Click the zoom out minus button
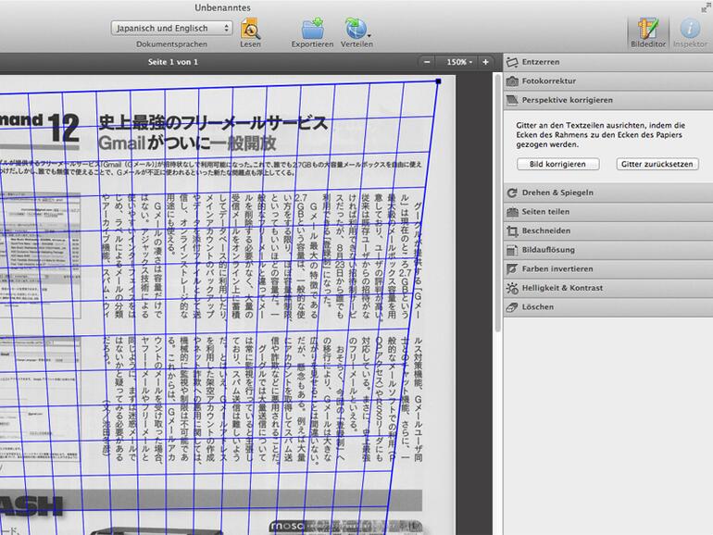 (x=427, y=62)
